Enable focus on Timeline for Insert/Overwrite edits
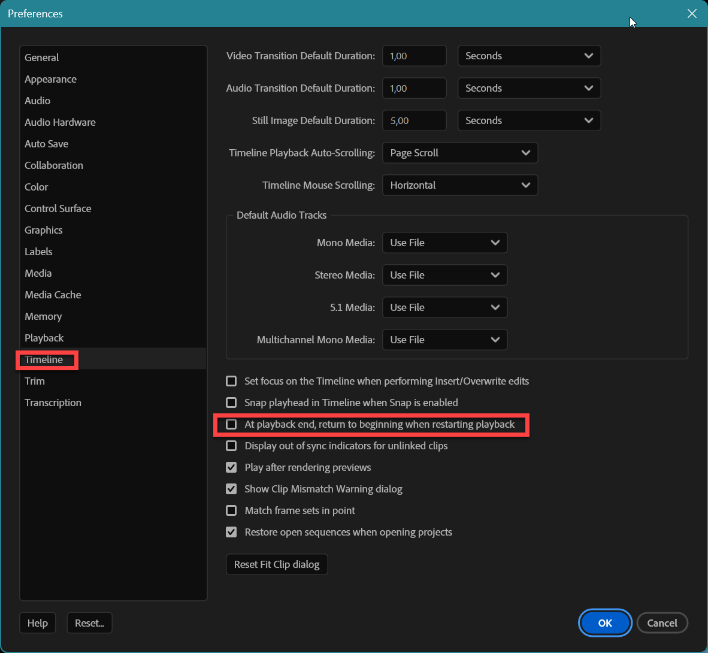 231,381
